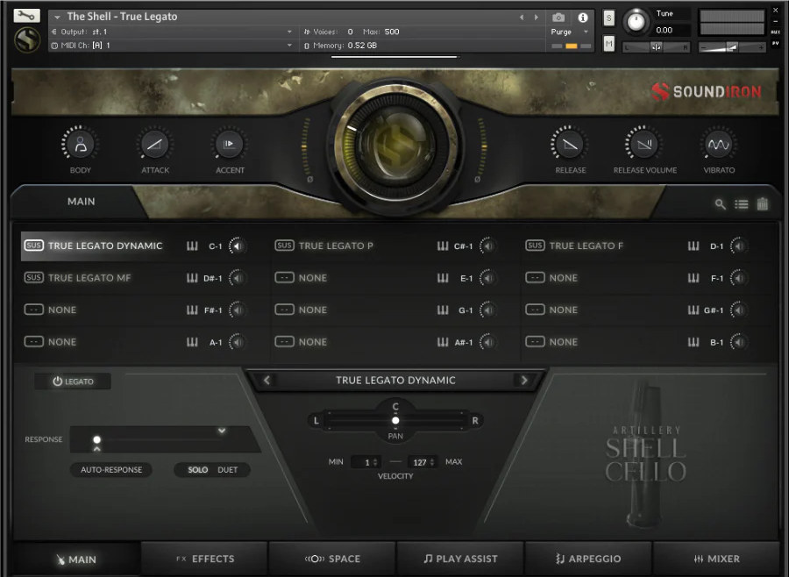Click the right arrow beside TRUE LEGATO DYNAMIC
Screen dimensions: 789x577
coord(523,381)
